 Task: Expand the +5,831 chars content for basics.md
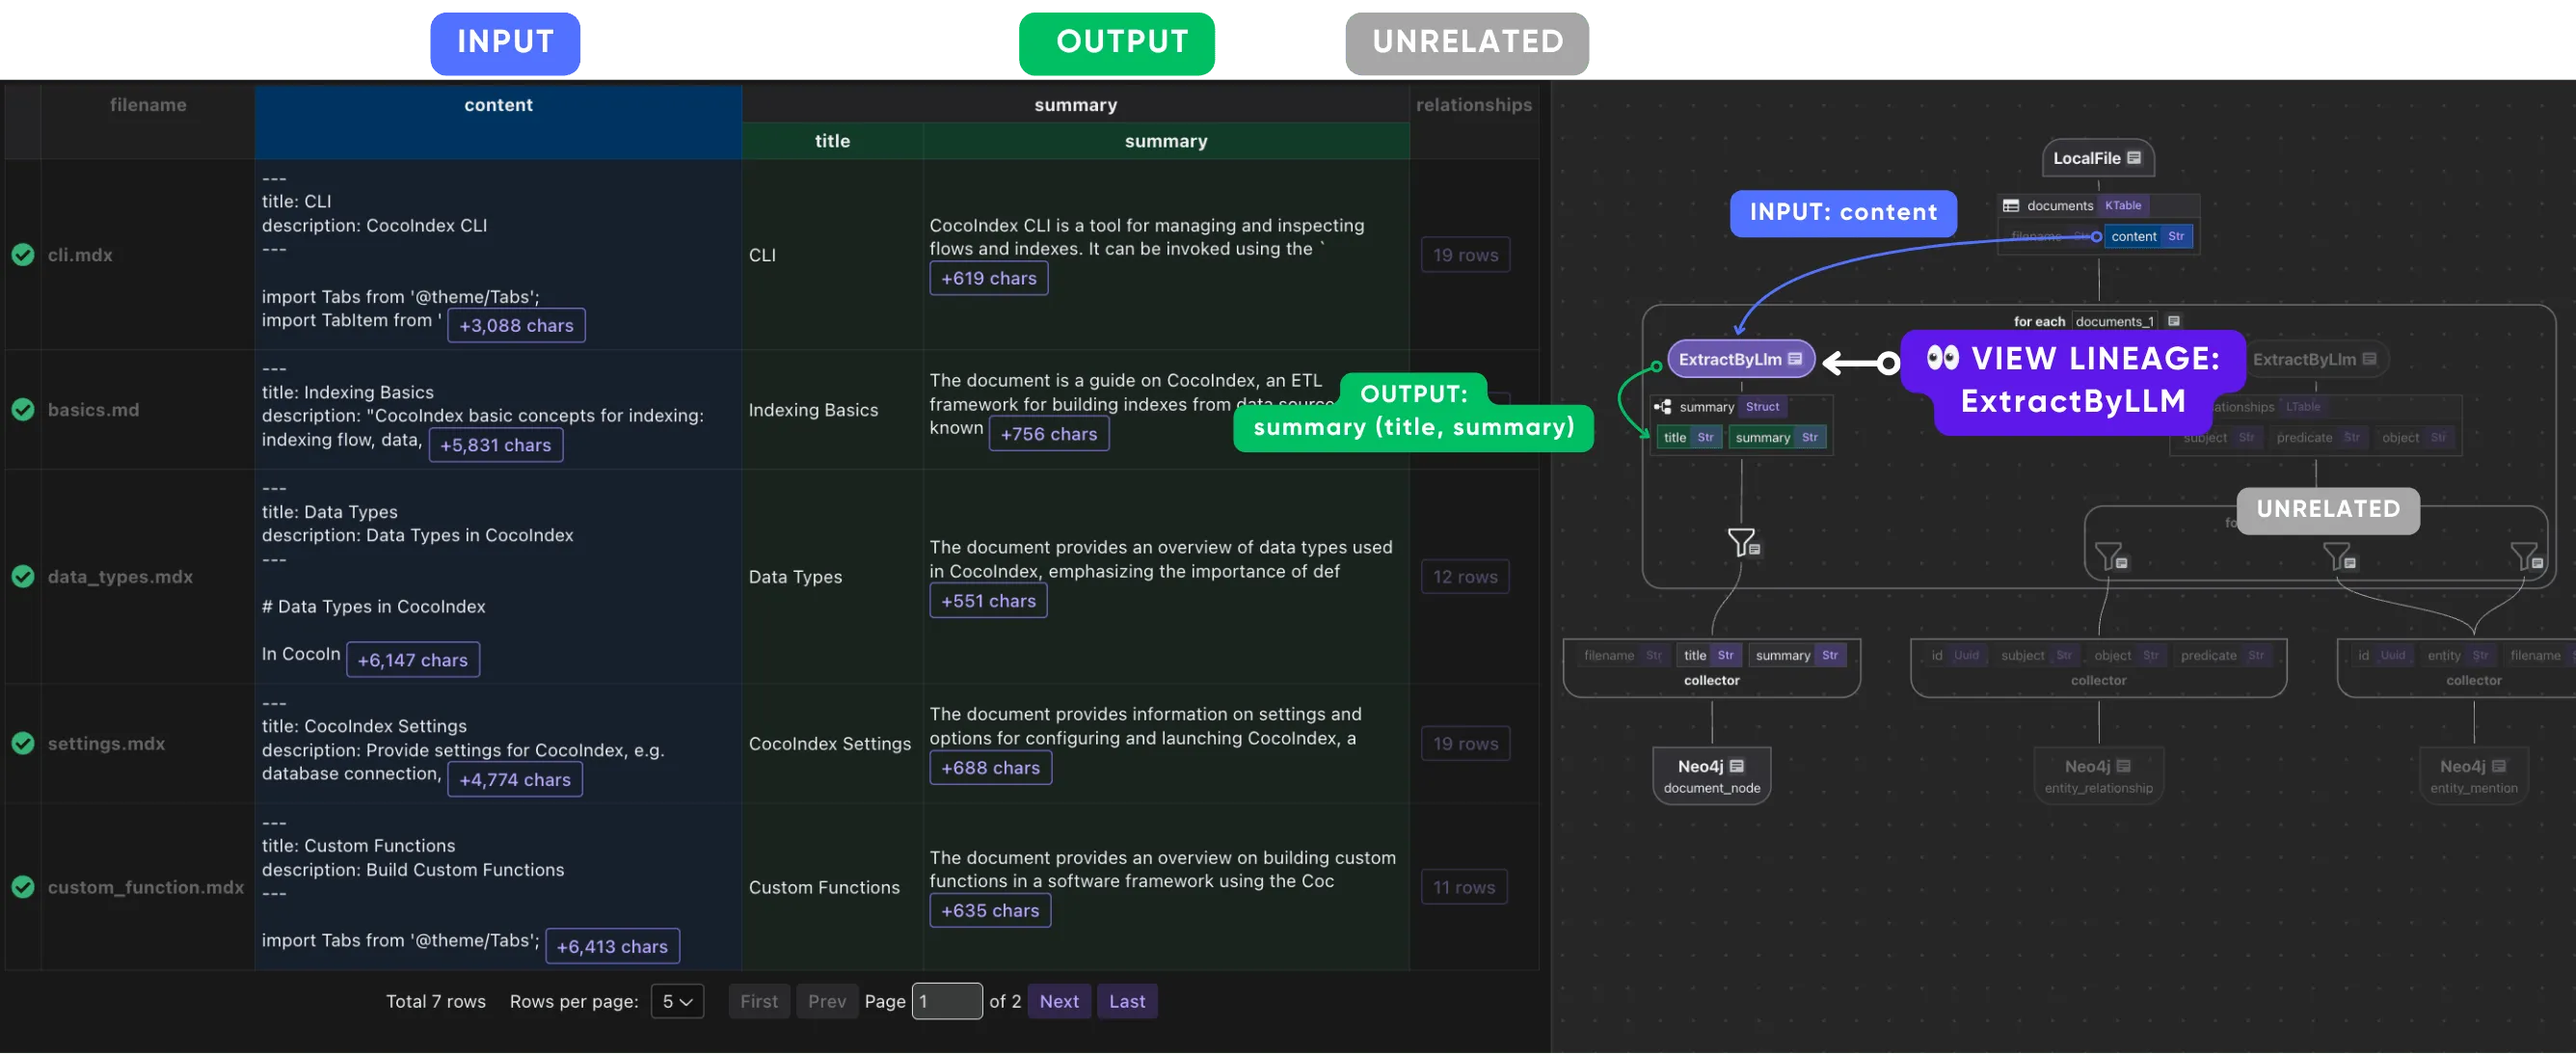[x=495, y=446]
